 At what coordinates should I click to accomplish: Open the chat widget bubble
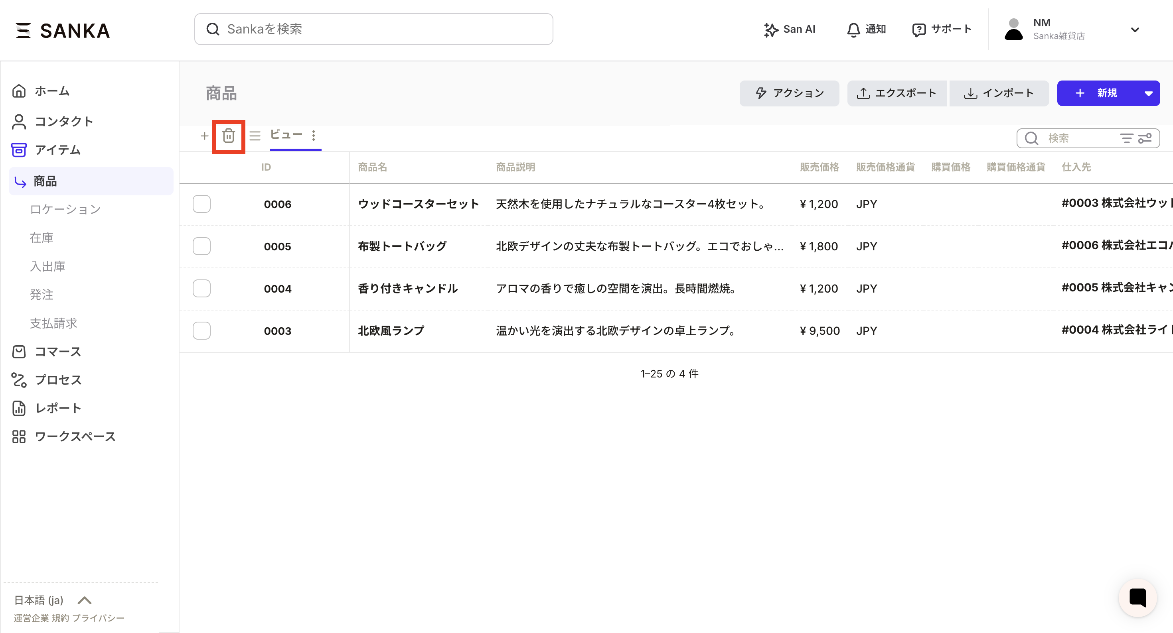(1137, 598)
